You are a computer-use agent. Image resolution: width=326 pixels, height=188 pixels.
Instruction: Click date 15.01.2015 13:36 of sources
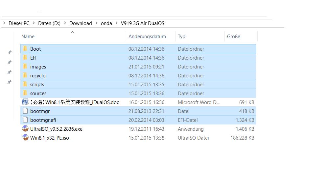[x=146, y=94]
